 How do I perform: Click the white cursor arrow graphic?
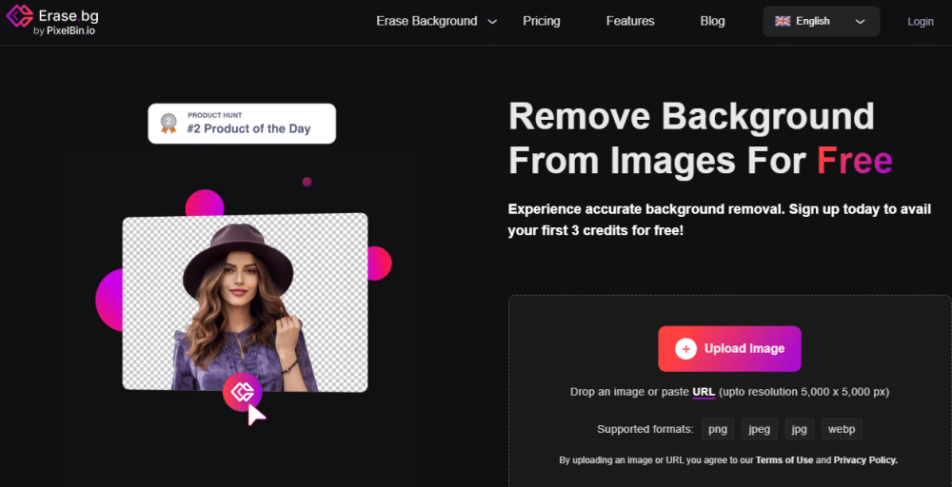[x=256, y=414]
